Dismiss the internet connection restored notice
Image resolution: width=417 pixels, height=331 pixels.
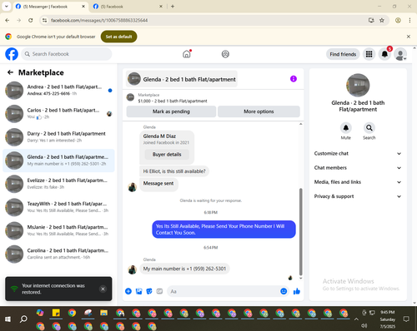[103, 289]
